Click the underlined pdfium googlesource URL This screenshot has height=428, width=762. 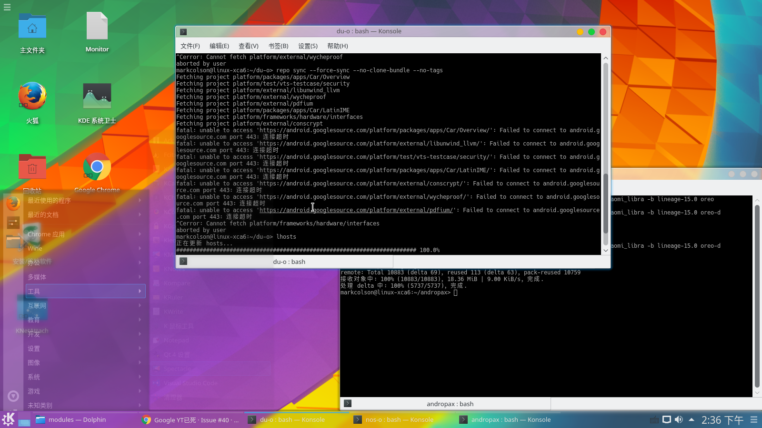(x=356, y=210)
